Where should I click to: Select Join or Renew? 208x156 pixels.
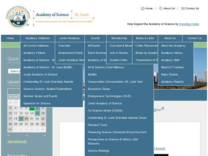coord(119,53)
